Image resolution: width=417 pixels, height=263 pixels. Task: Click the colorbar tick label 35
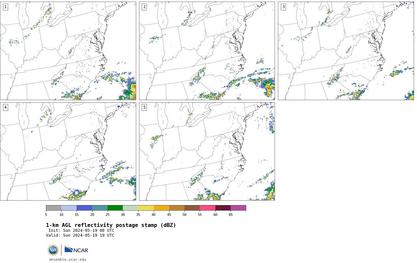click(138, 215)
